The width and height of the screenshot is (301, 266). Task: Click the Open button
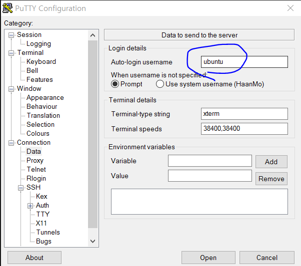click(208, 258)
